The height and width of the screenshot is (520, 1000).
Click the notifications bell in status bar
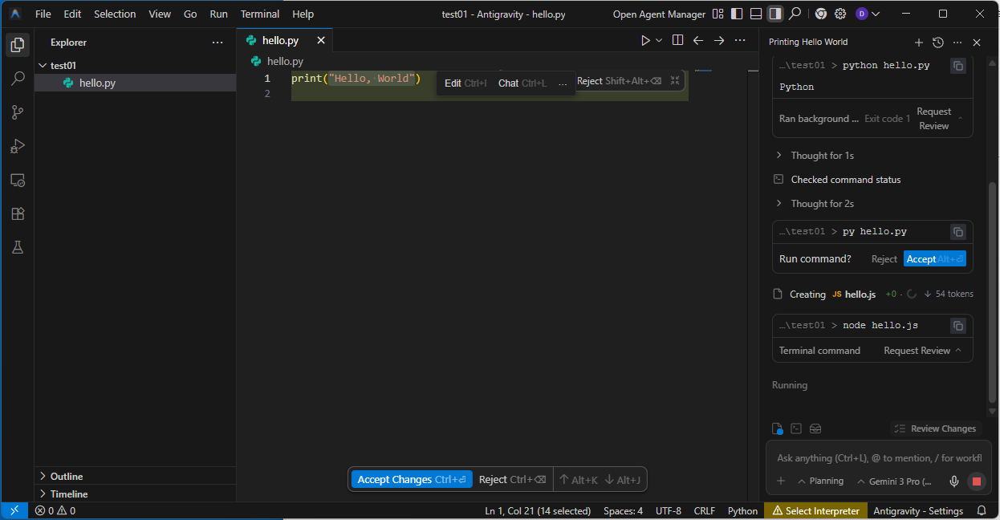982,510
